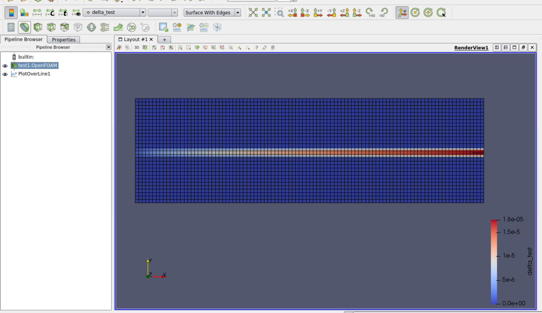Screen dimensions: 542x313
Task: Apply the Group Datasets filter
Action: pyautogui.click(x=132, y=27)
